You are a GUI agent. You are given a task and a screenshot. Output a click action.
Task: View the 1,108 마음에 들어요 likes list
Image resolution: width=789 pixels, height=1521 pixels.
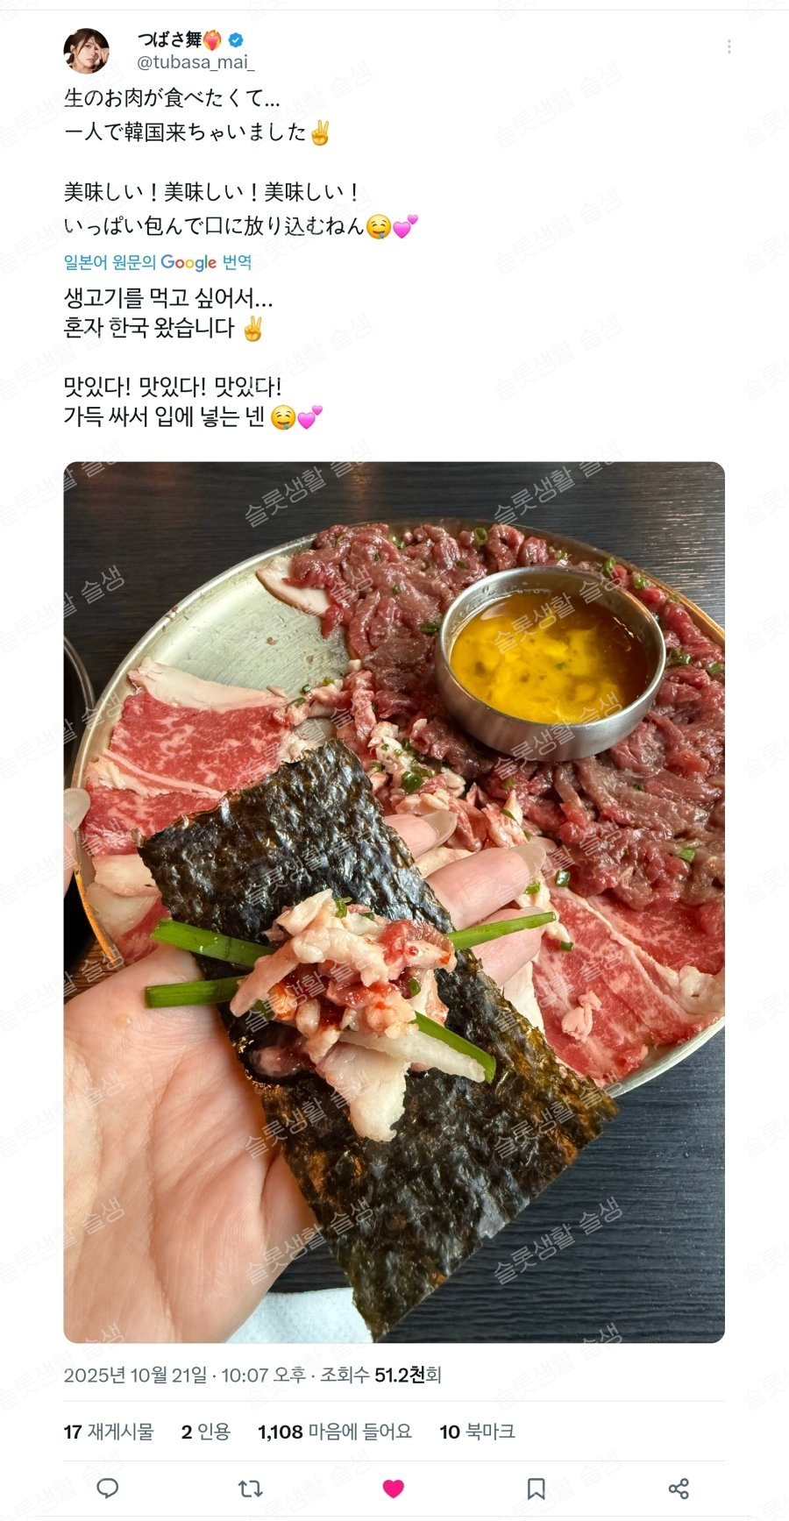335,1432
